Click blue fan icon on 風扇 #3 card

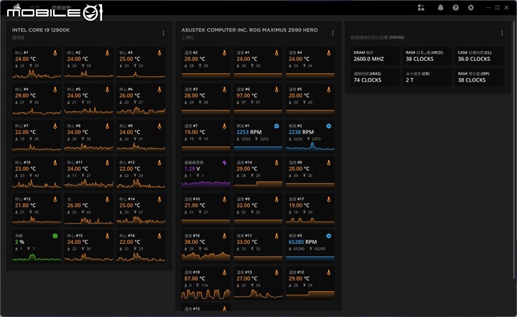pos(328,236)
